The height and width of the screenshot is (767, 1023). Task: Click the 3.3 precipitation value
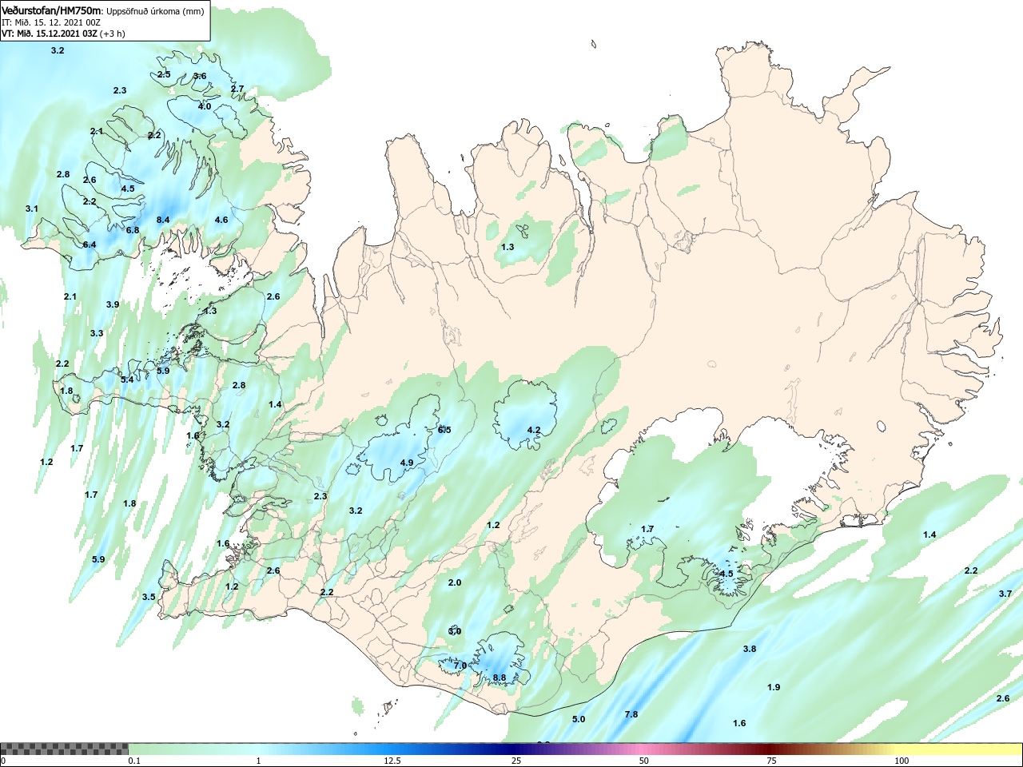[x=97, y=333]
